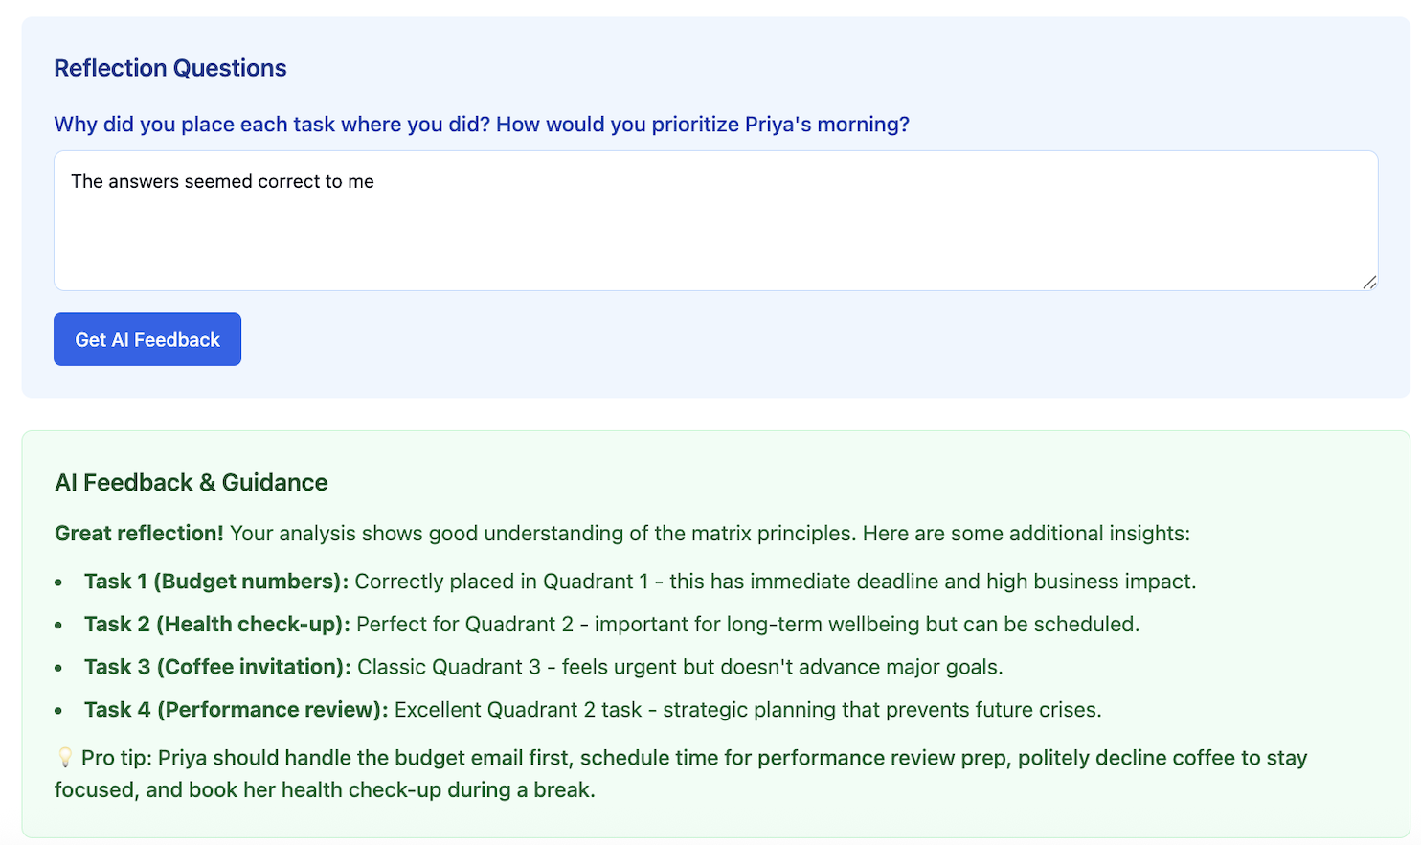Click the 'Why did you place each task' prompt
Viewport: 1421px width, 845px height.
pos(482,125)
